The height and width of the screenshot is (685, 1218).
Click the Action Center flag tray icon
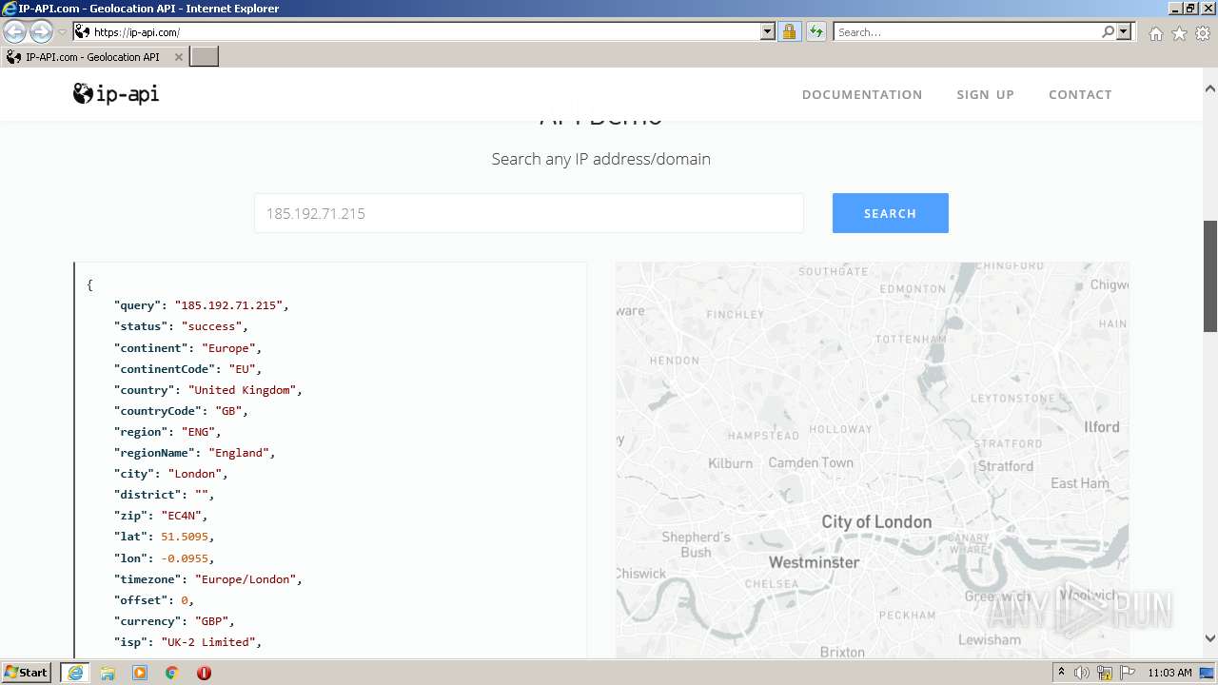(x=1128, y=673)
